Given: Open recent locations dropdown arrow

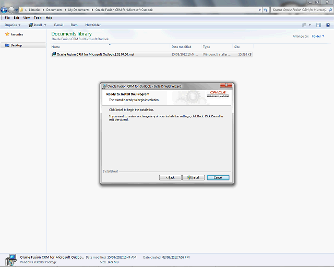Looking at the screenshot, I should coord(16,10).
